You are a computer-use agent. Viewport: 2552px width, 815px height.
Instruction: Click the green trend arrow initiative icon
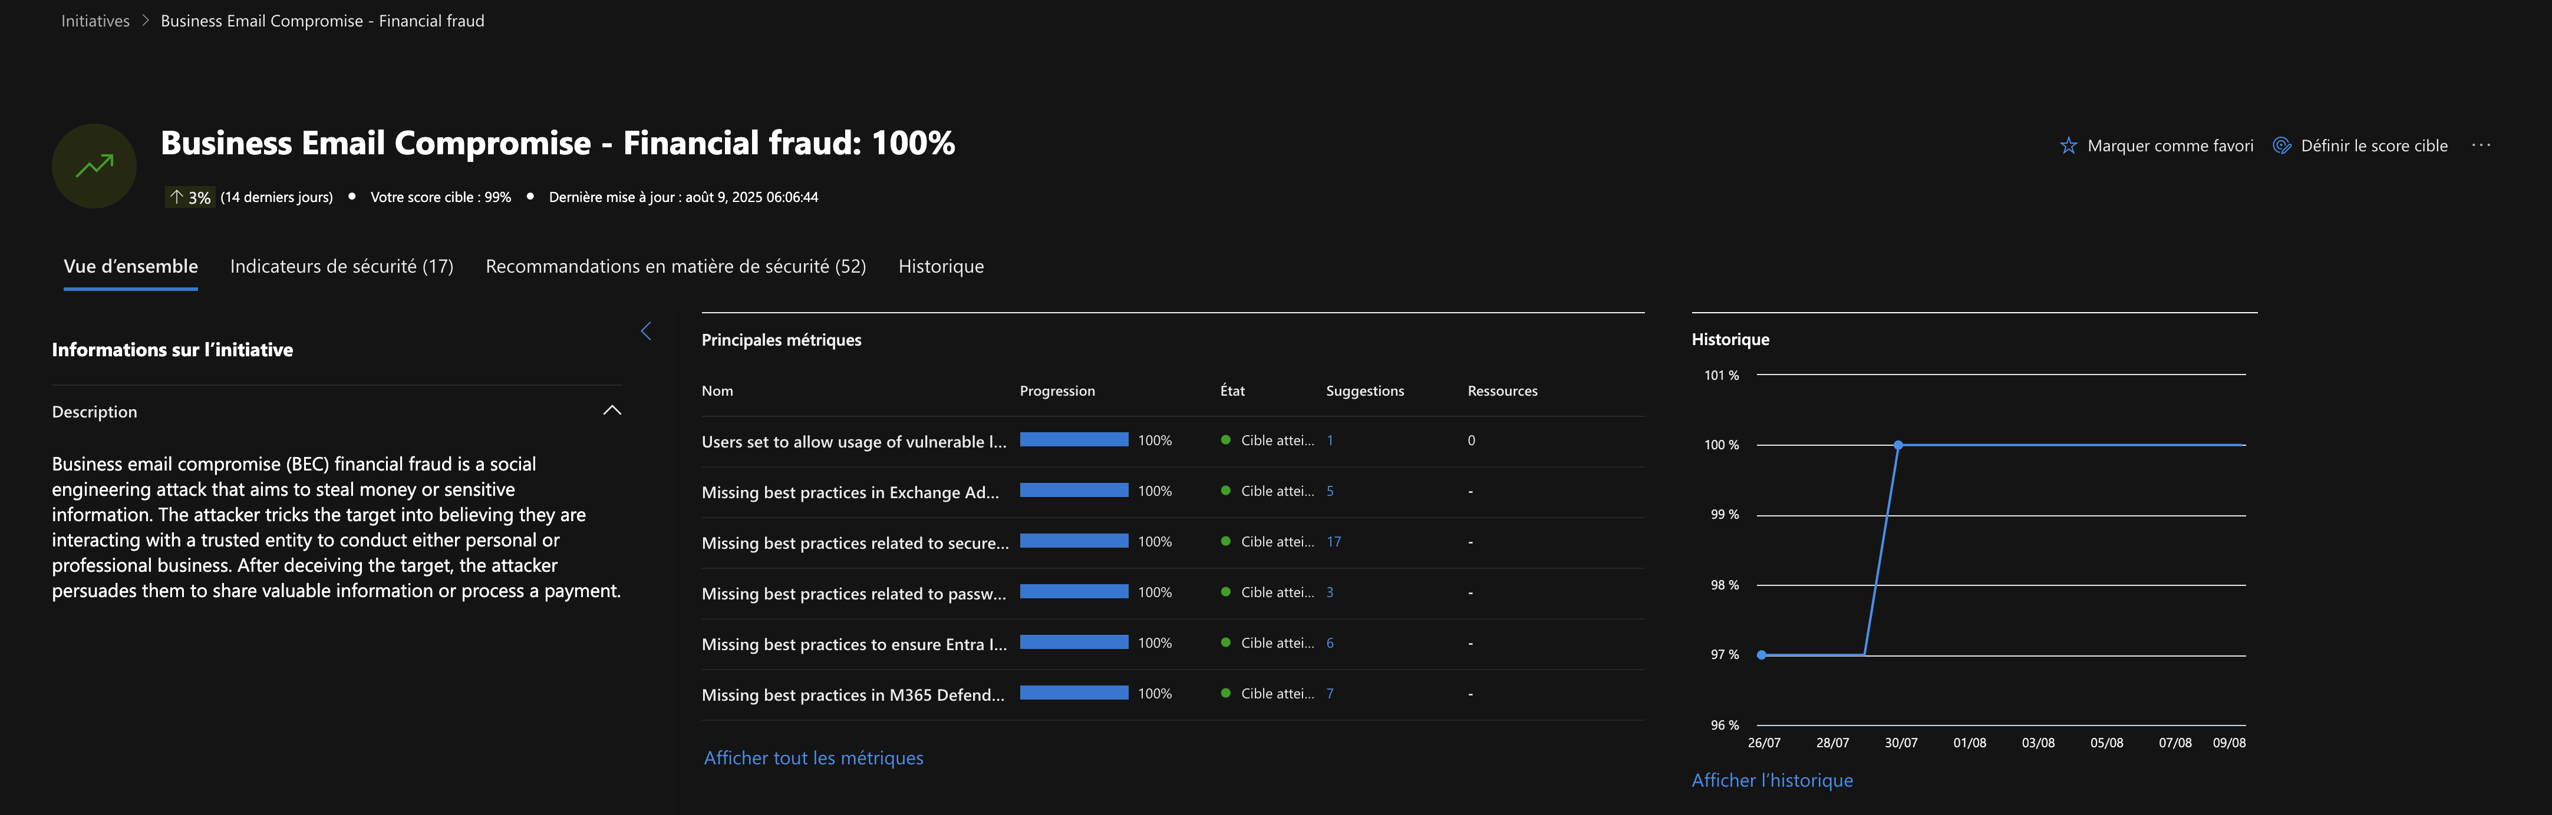[x=94, y=165]
